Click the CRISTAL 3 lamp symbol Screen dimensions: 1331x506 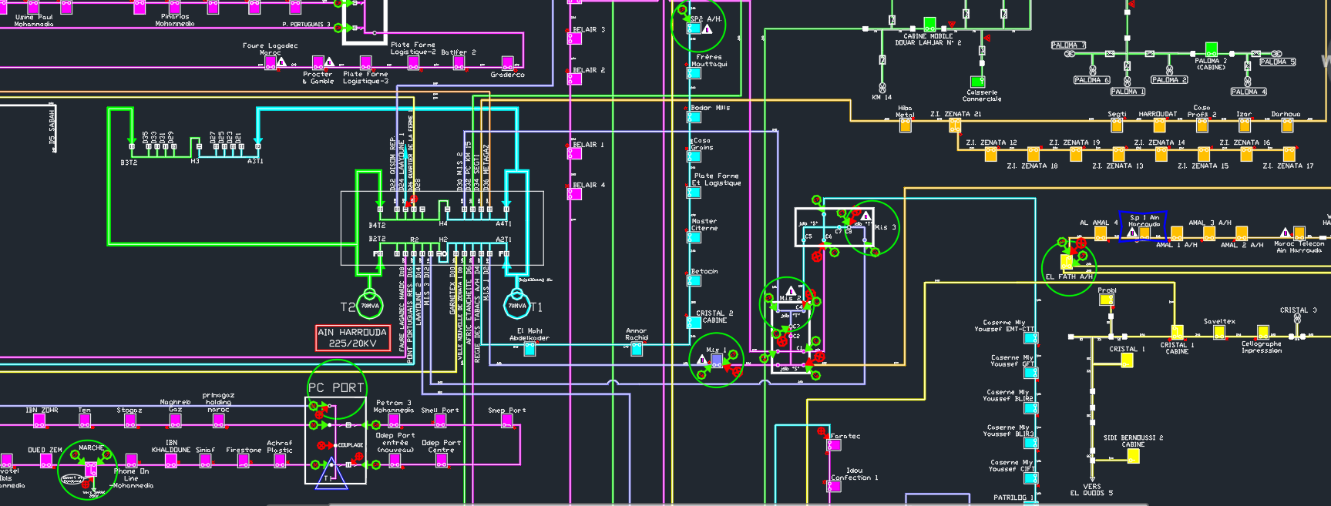1299,319
